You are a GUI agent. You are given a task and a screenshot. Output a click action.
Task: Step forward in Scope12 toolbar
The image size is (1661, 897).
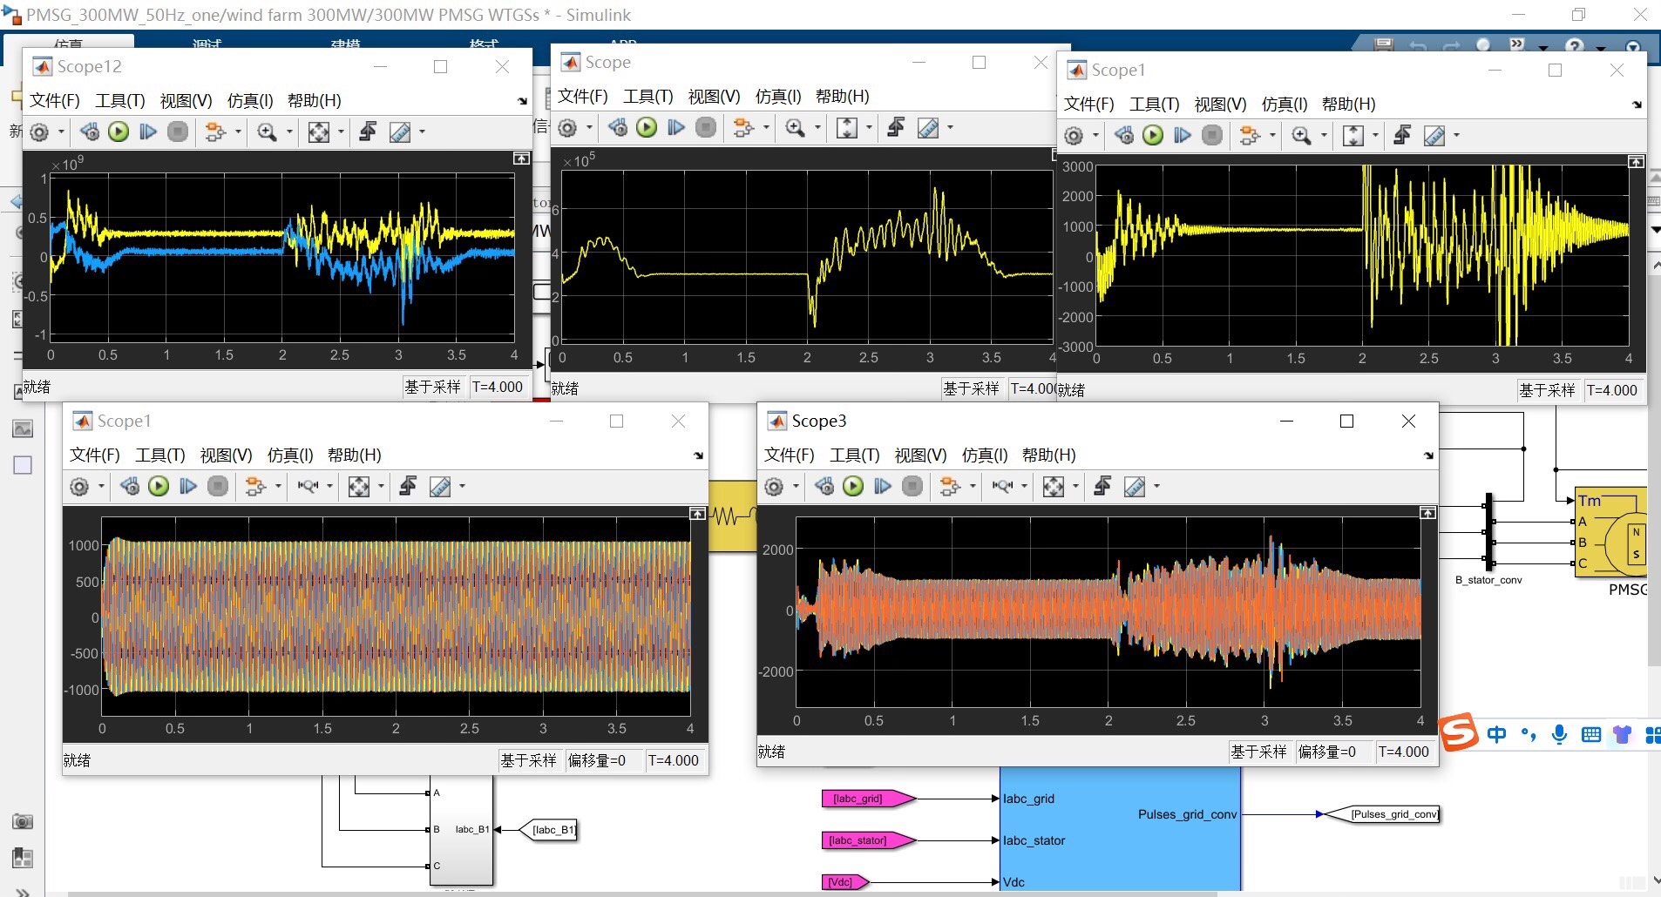click(x=148, y=132)
